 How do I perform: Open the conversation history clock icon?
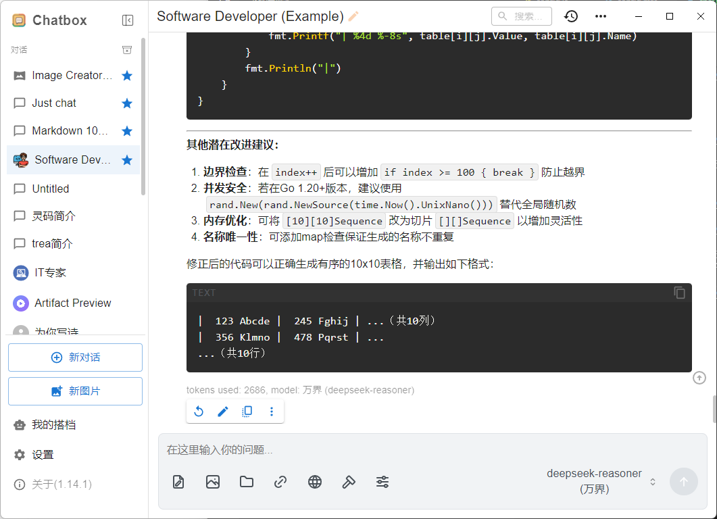pyautogui.click(x=571, y=16)
